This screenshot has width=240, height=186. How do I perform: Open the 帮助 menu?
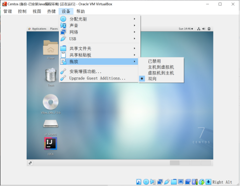(x=81, y=12)
